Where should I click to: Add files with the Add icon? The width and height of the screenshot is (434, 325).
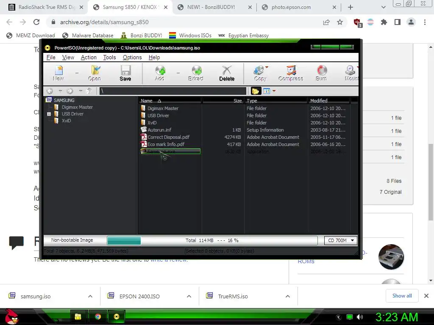point(160,73)
